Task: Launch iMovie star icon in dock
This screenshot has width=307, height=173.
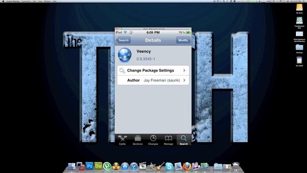Action: click(x=152, y=166)
